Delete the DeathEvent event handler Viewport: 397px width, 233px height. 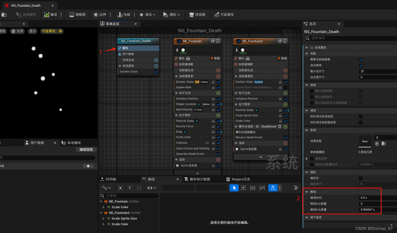click(280, 126)
